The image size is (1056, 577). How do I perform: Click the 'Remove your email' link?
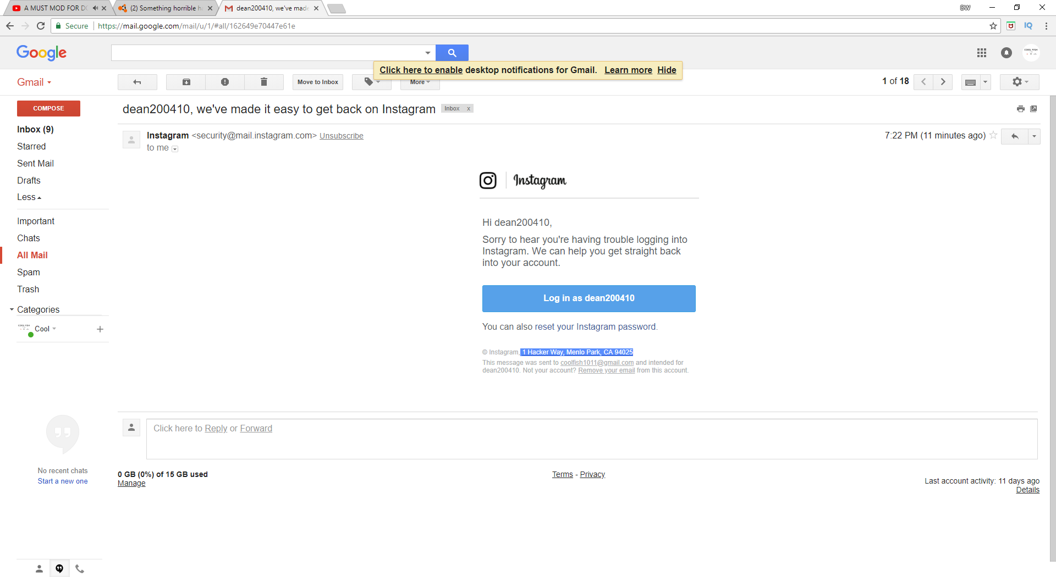pos(606,370)
